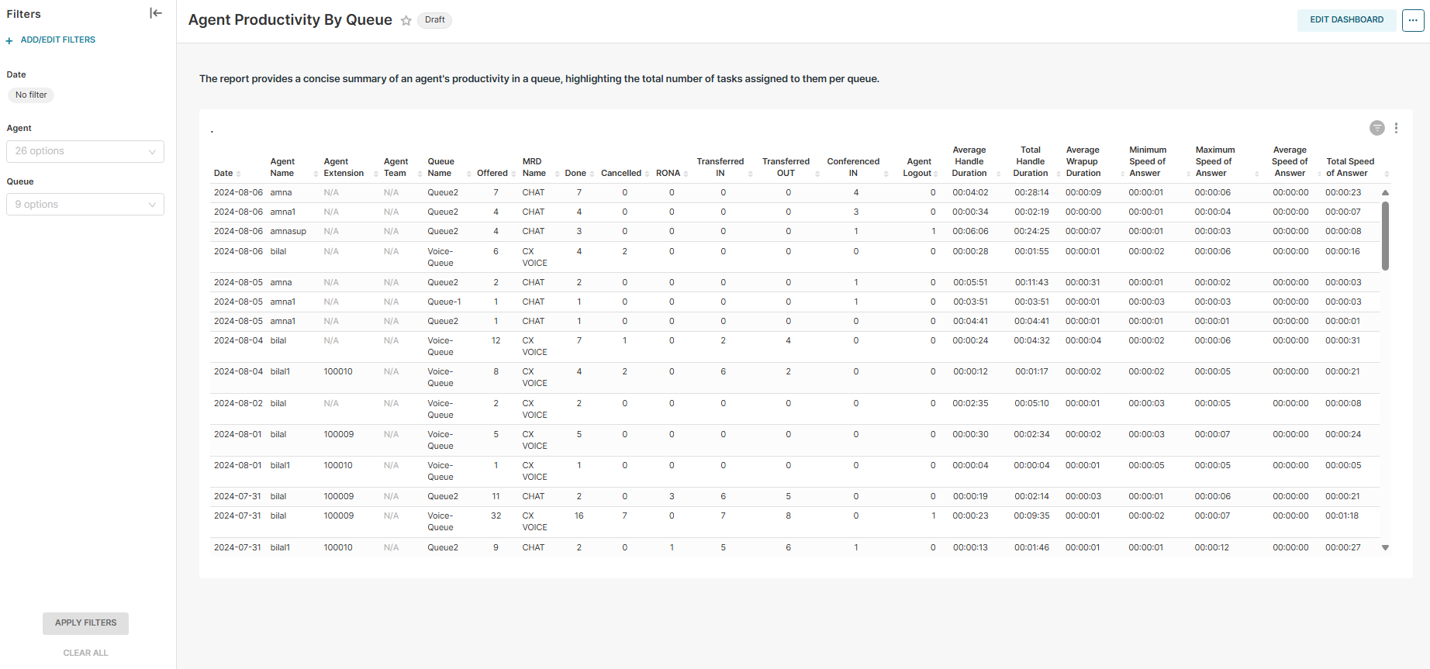Click the table's vertical scrollbar thumb
1430x669 pixels.
(x=1385, y=236)
